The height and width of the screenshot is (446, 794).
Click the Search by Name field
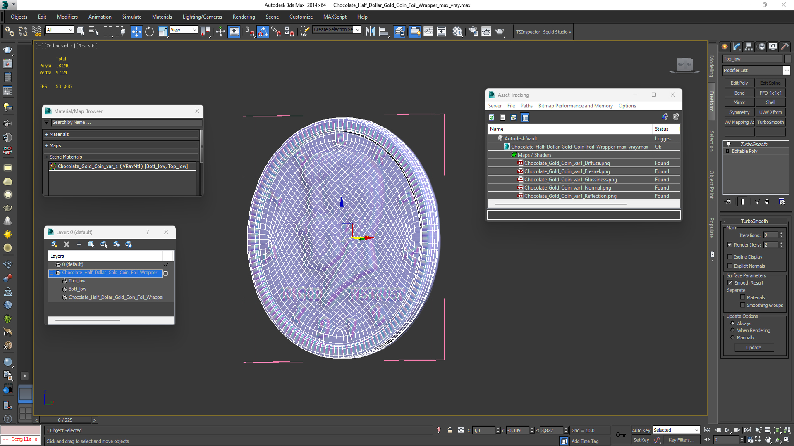(127, 122)
